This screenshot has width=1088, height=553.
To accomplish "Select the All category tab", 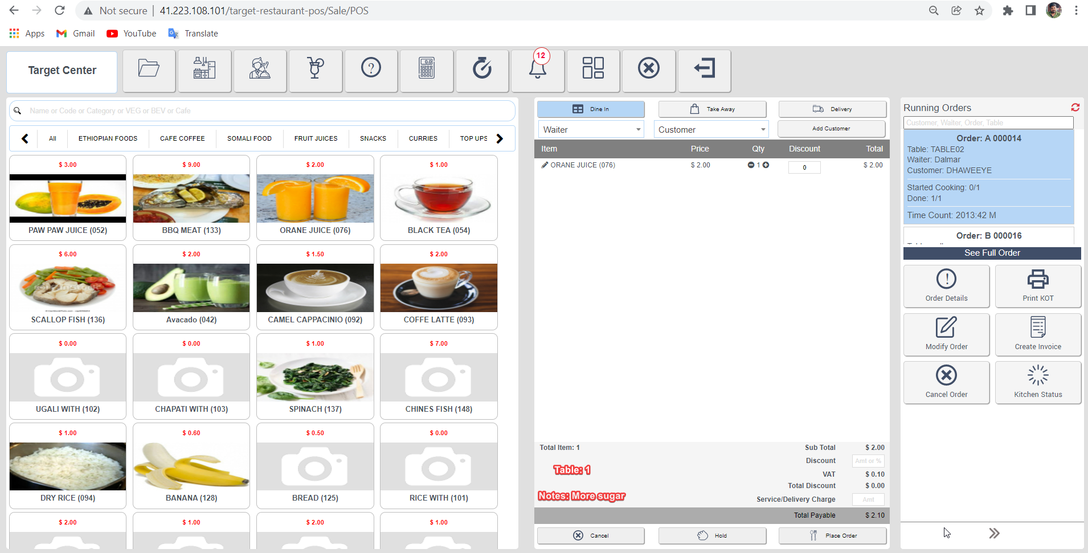I will click(x=52, y=138).
